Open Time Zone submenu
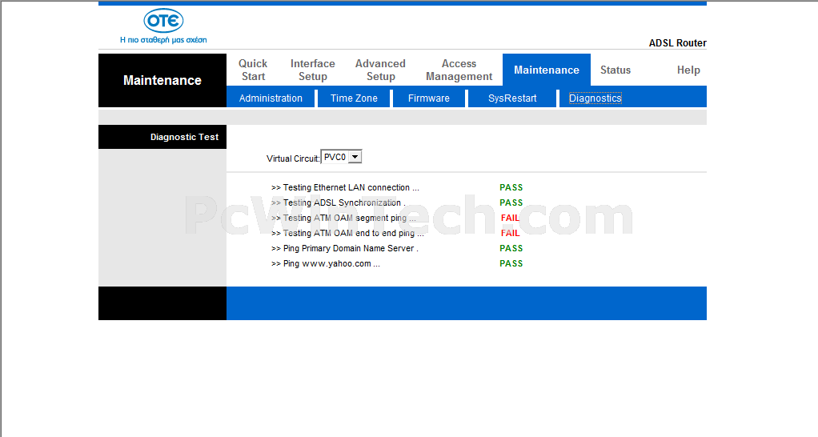818x437 pixels. 354,98
